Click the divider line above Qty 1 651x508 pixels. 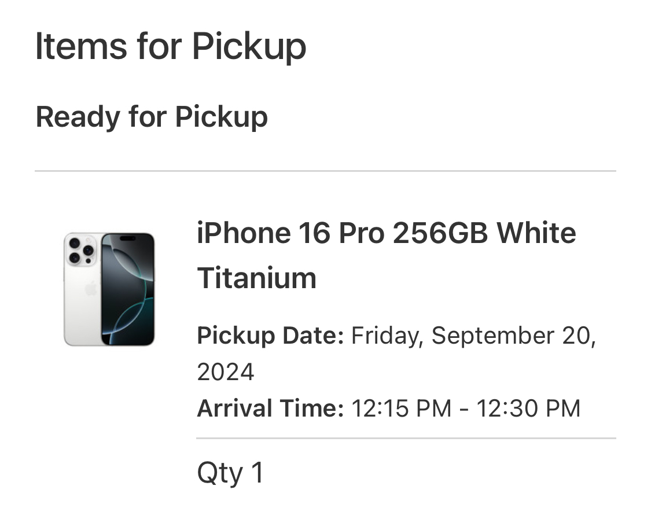click(406, 438)
